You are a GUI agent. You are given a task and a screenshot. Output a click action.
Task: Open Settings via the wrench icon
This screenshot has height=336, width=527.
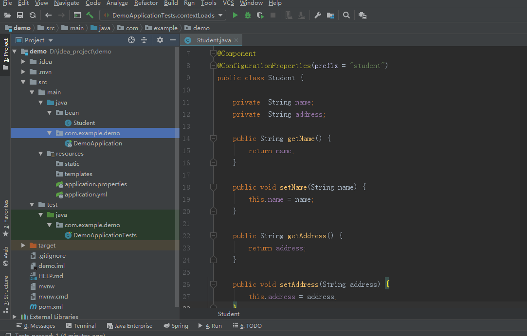point(318,15)
